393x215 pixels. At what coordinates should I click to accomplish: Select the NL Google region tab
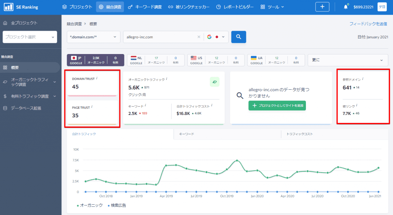tap(156, 60)
